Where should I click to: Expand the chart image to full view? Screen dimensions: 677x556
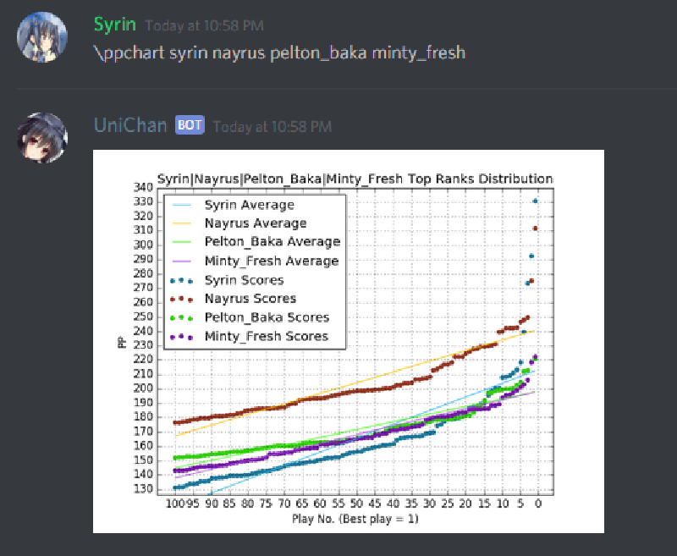pos(348,340)
